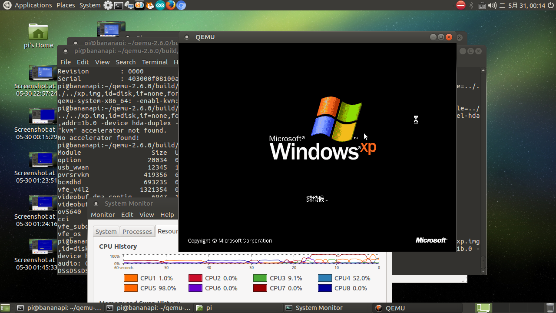The image size is (556, 313).
Task: Click the Show Desktop button in bottom panel
Action: [5, 308]
